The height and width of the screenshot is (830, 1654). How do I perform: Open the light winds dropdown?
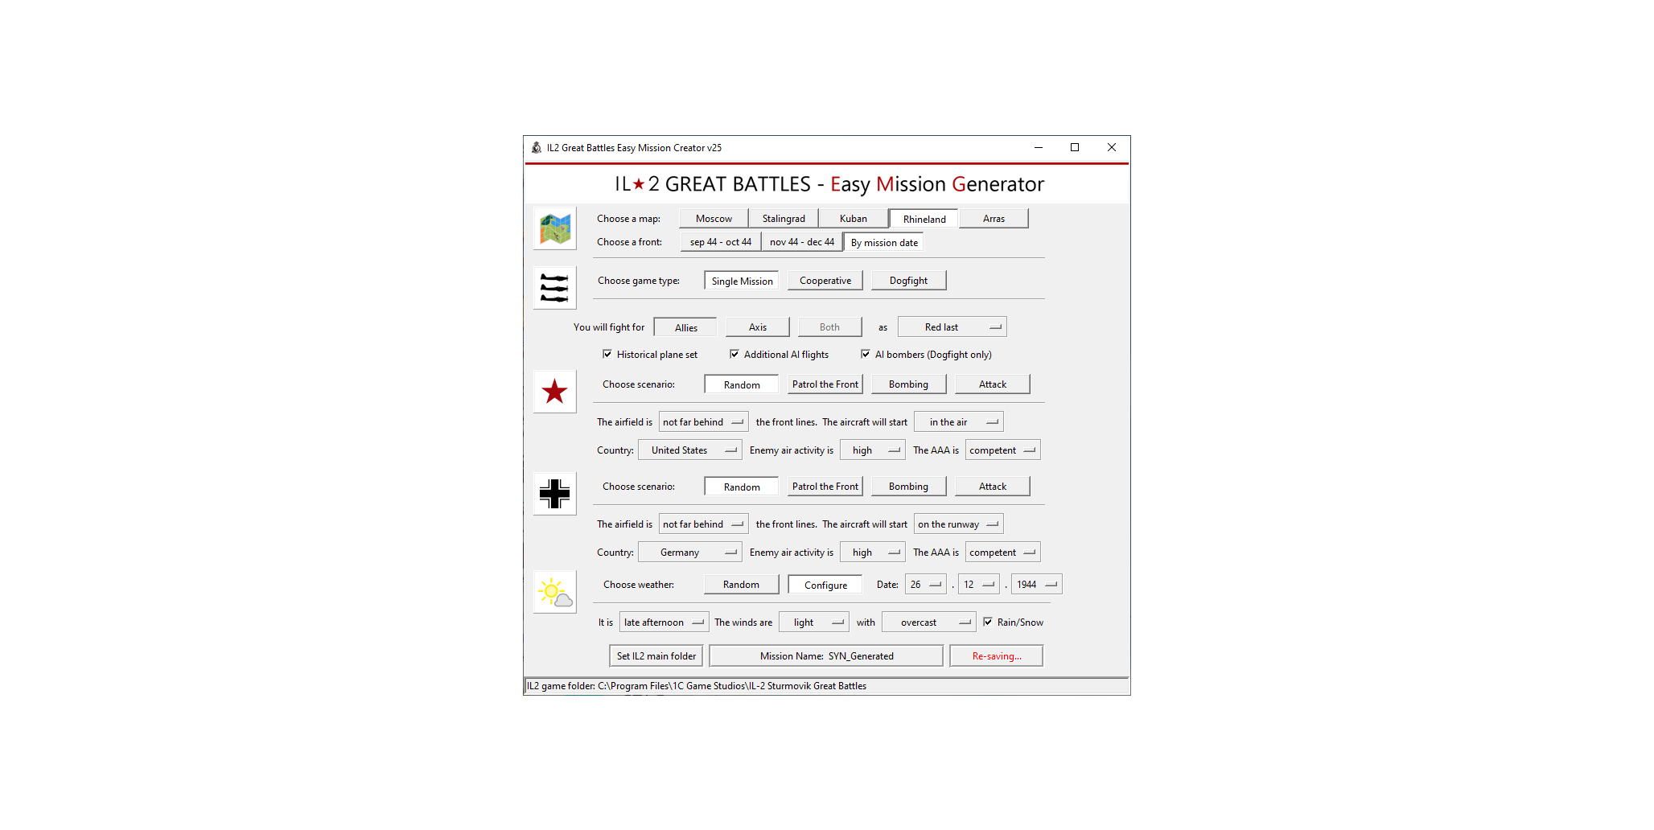tap(814, 622)
